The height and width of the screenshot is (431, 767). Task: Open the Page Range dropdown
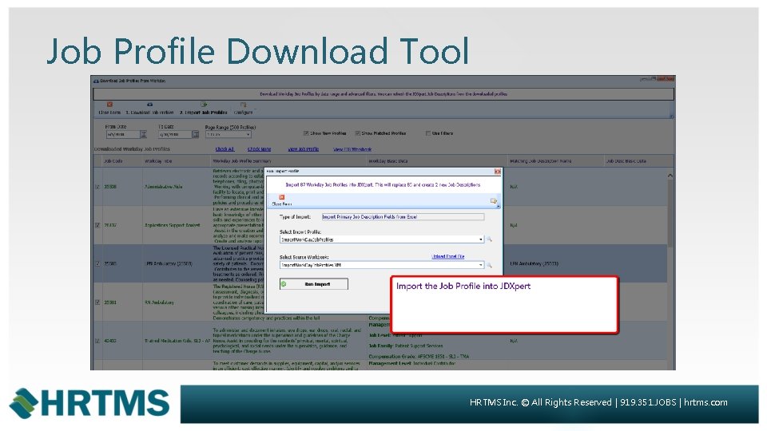[248, 134]
